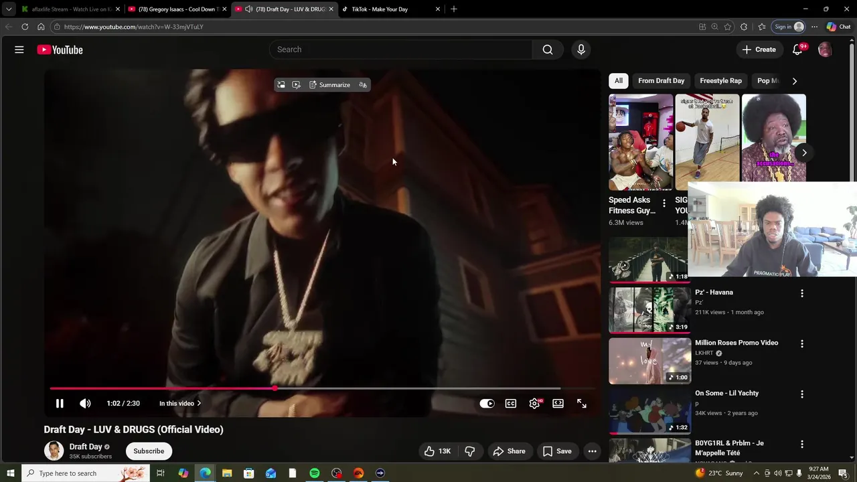Open the Windows Start menu
Viewport: 857px width, 482px height.
click(x=11, y=473)
